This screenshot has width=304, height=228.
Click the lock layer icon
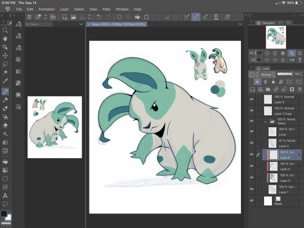click(273, 82)
